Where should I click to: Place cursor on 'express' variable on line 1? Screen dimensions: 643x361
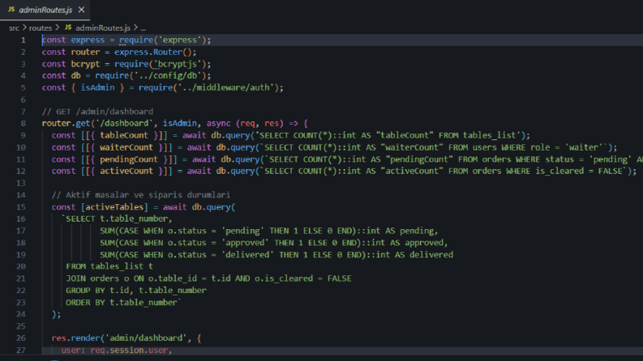point(88,40)
